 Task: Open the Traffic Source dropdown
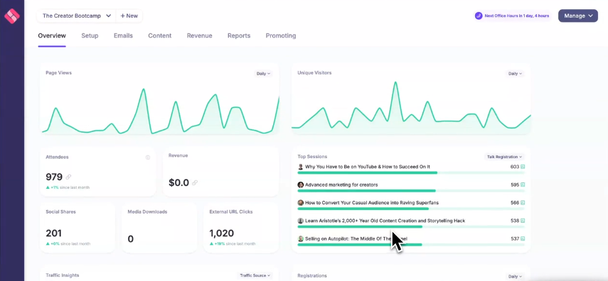click(255, 275)
